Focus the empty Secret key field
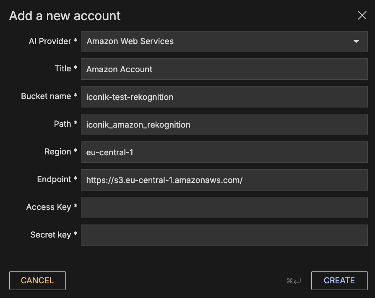Screen dimensions: 375x298 tap(224, 235)
